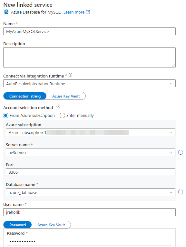Switch password source to Azure Key Vault

[51, 225]
